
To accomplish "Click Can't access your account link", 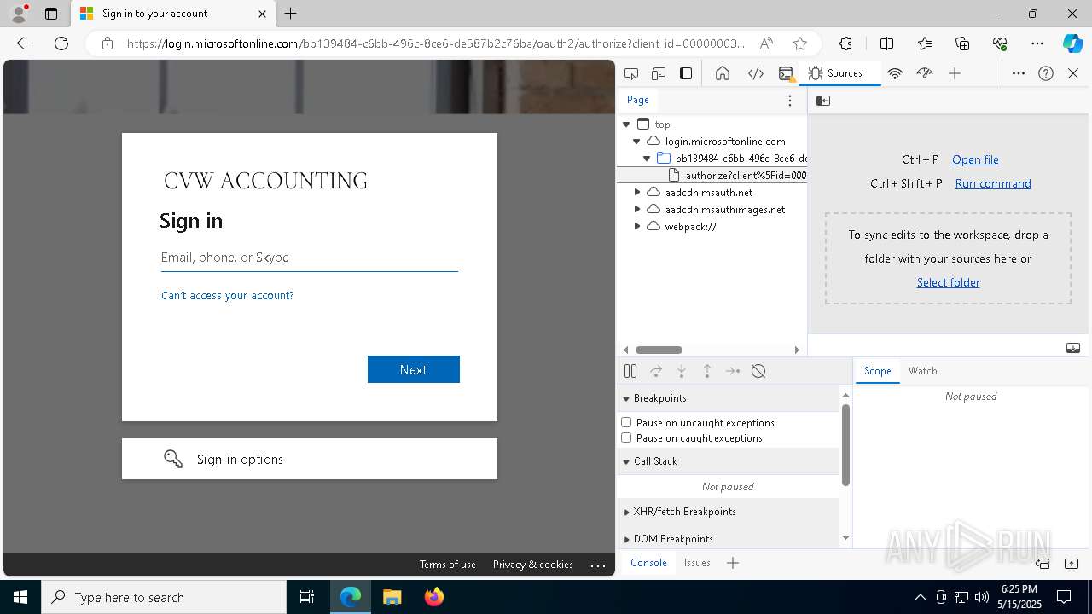I will (227, 295).
